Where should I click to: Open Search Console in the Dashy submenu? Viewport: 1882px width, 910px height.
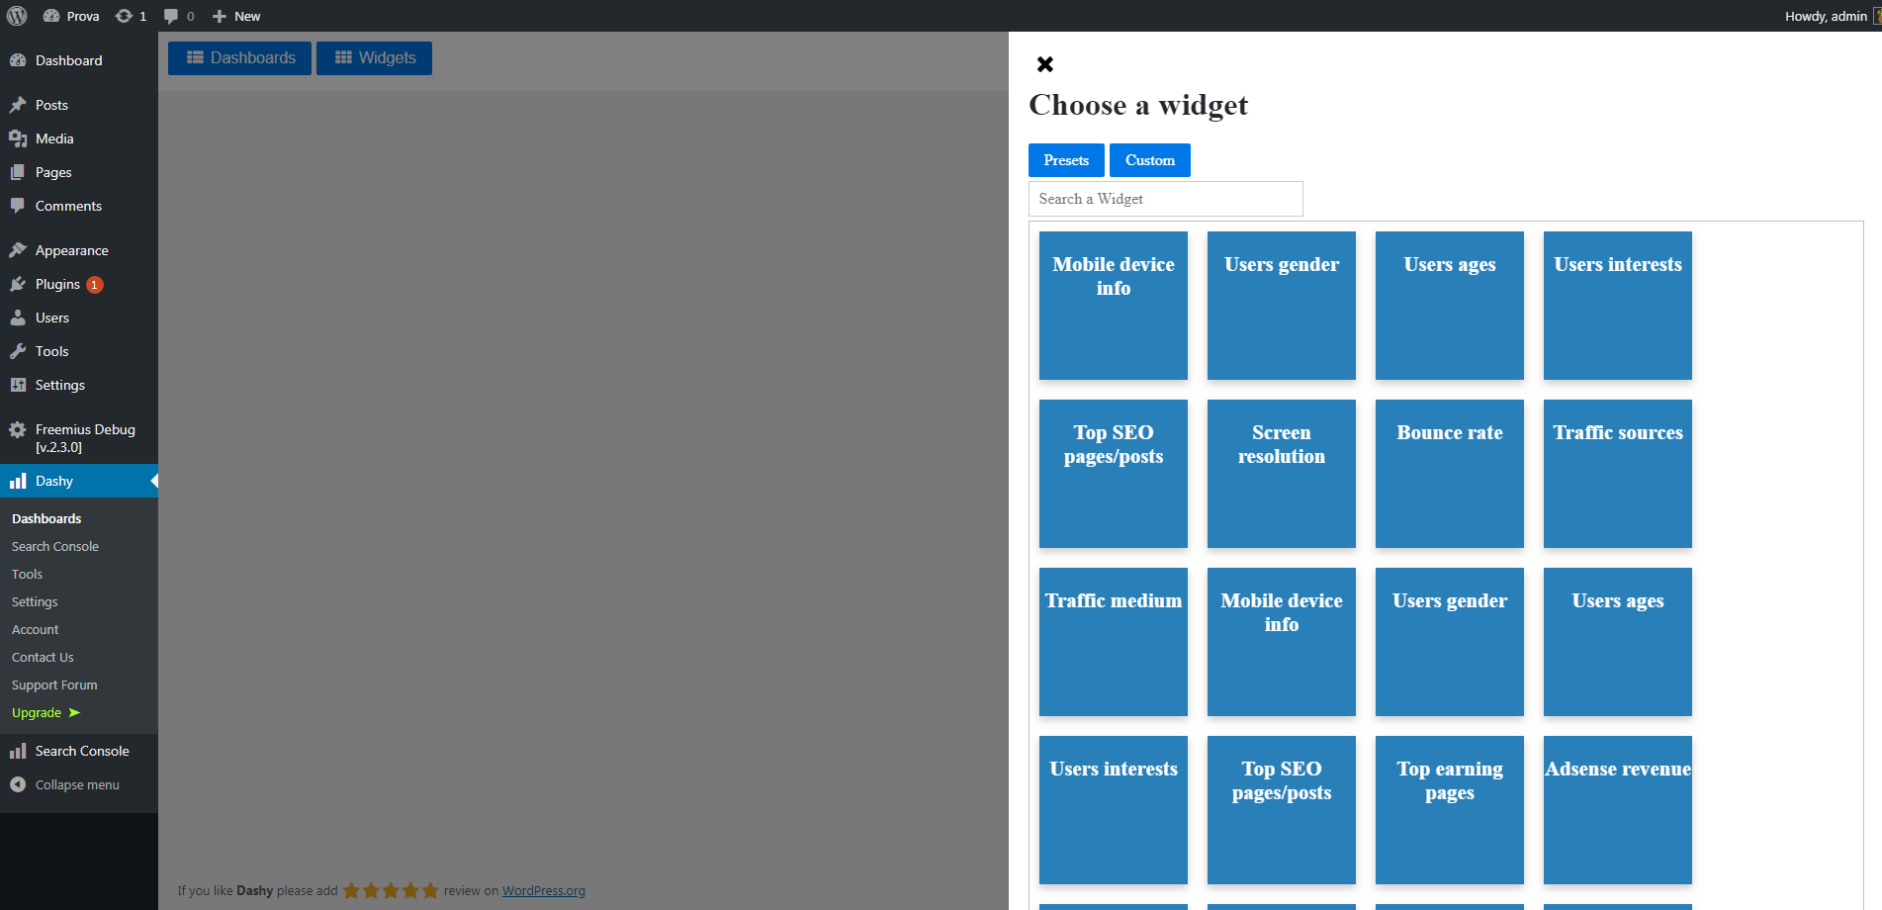click(x=55, y=546)
